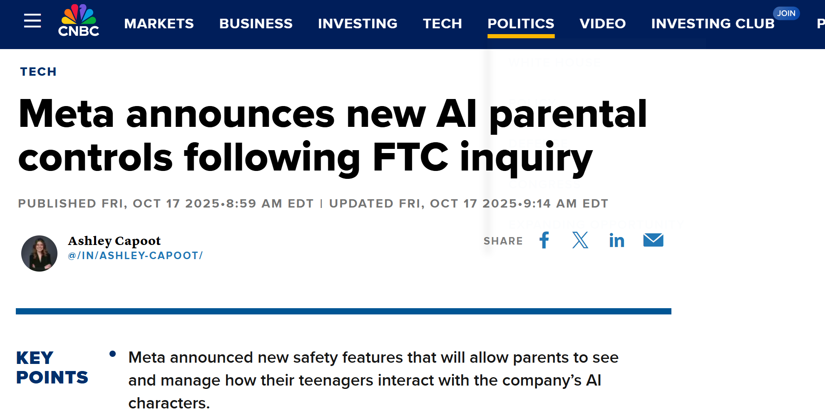Screen dimensions: 825x413
Task: Click the CNBC peacock logo
Action: coord(79,21)
